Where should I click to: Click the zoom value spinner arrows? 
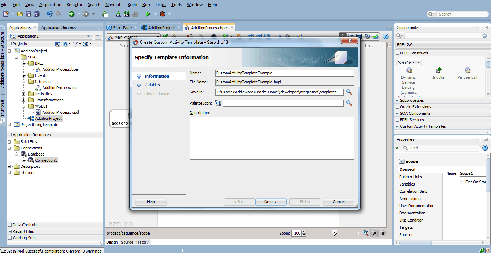pyautogui.click(x=304, y=233)
